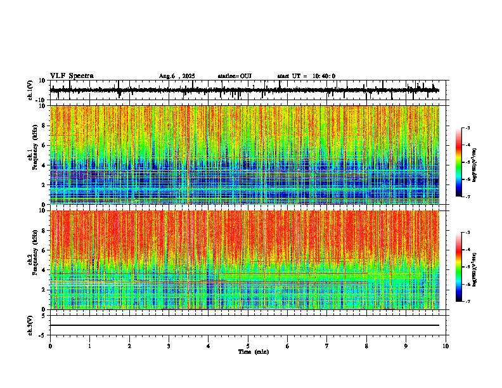Click the '4' kHz tick on ch.1 spectrogram axis

44,165
